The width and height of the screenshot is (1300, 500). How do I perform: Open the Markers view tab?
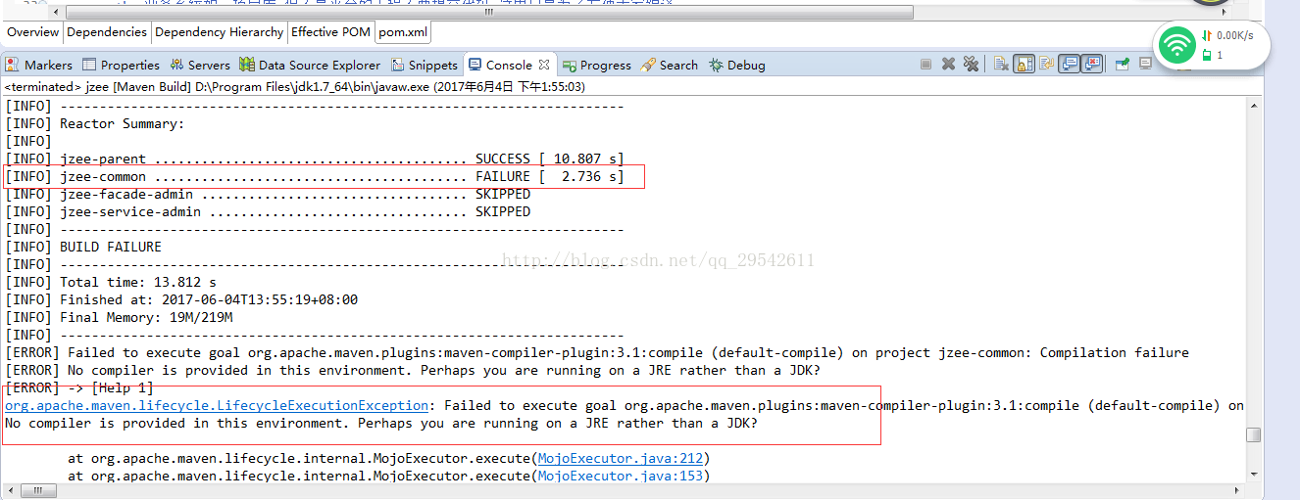[39, 66]
